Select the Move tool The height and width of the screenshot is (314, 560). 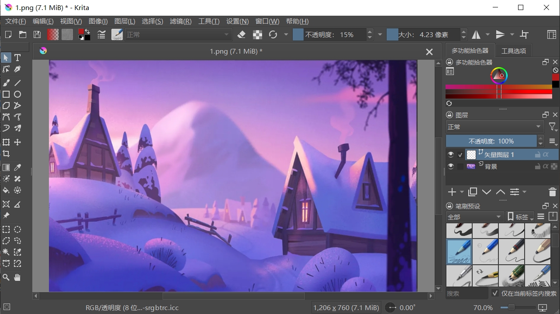[17, 142]
